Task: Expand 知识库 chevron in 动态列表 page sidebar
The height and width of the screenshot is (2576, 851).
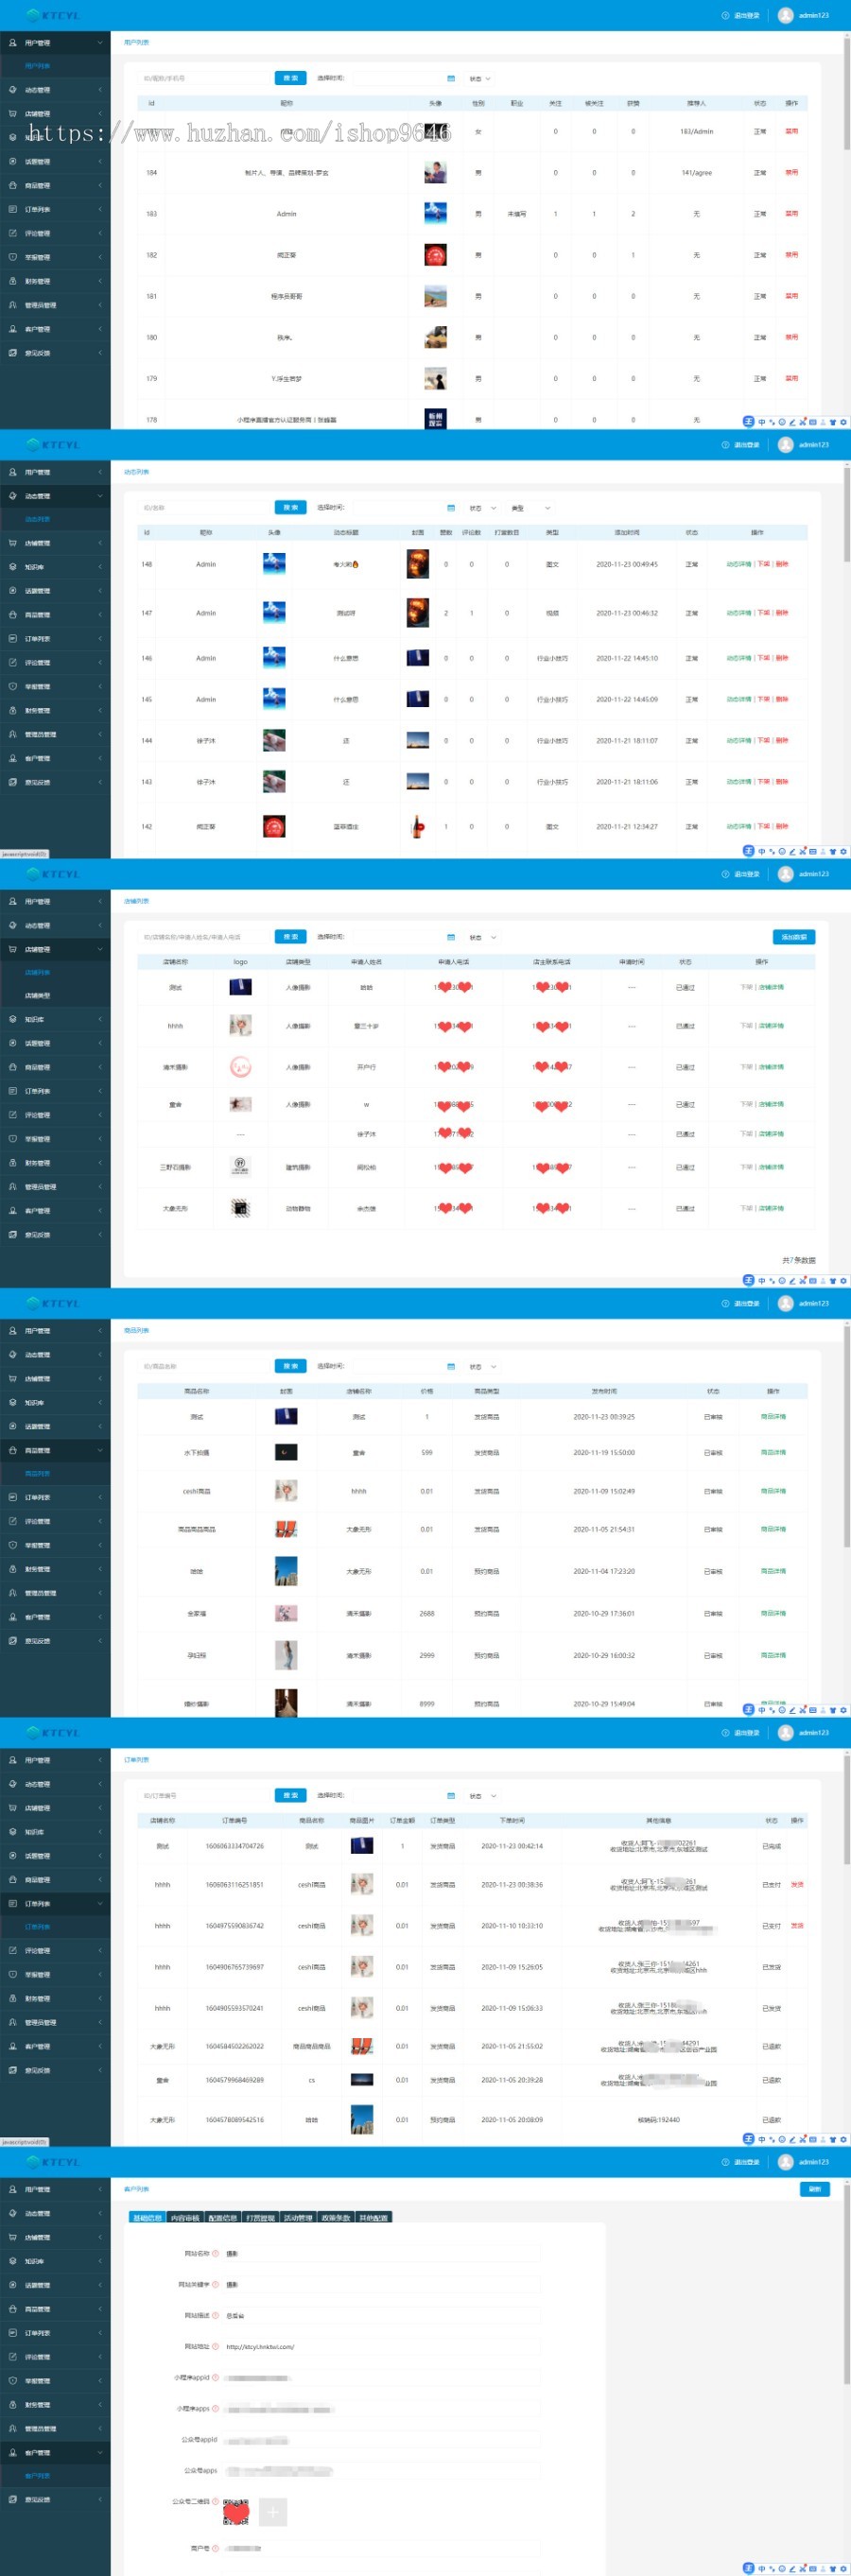Action: coord(100,567)
